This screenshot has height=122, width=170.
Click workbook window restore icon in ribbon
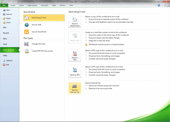click(x=165, y=5)
